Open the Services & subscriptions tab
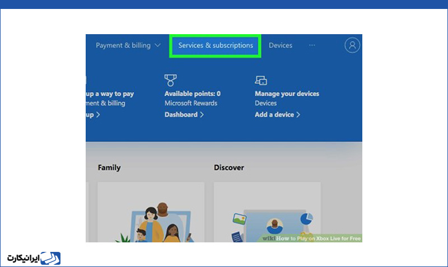The height and width of the screenshot is (267, 448). click(216, 45)
